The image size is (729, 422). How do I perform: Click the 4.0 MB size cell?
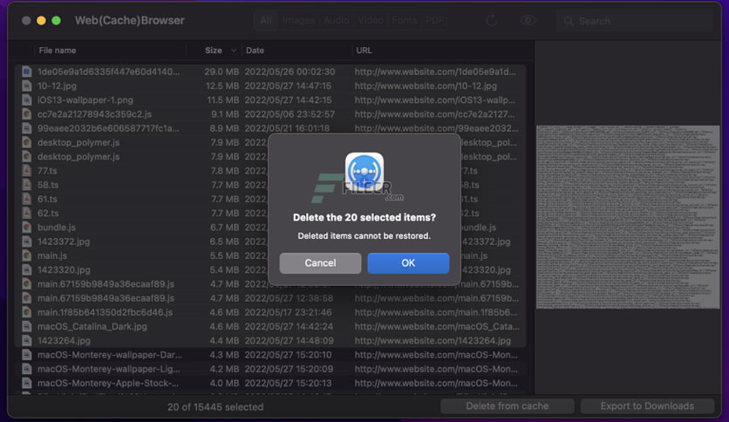point(224,383)
